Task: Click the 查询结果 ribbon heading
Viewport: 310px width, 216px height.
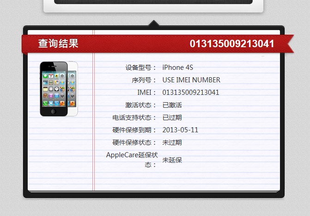Action: 58,43
